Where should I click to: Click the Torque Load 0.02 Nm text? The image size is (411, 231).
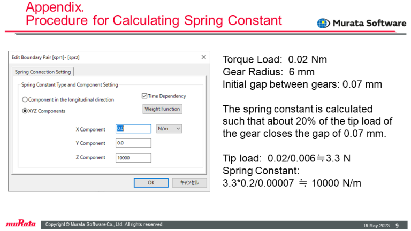(275, 60)
